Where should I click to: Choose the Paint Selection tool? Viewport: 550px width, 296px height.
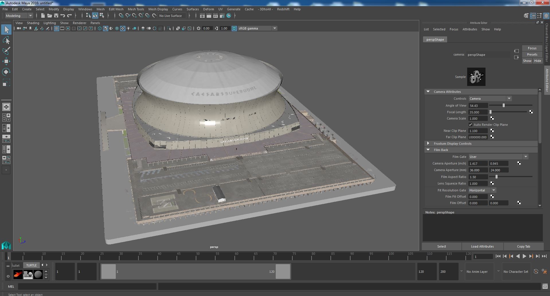6,51
